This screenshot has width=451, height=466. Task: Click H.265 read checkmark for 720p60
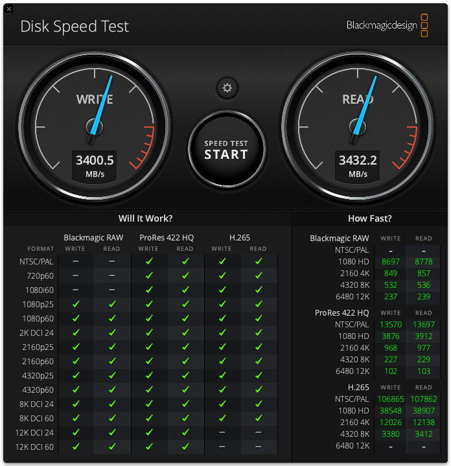[258, 275]
